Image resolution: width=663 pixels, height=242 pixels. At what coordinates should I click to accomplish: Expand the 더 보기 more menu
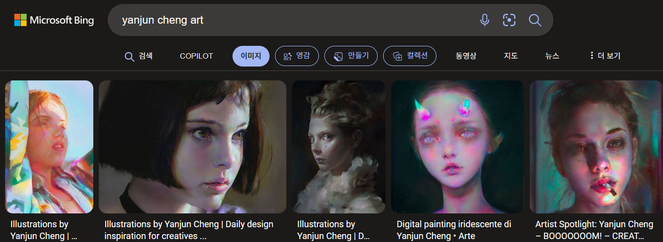click(x=605, y=56)
